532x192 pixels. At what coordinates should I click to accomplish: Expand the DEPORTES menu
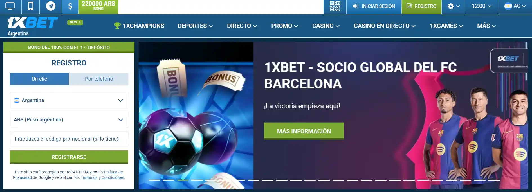click(x=195, y=26)
